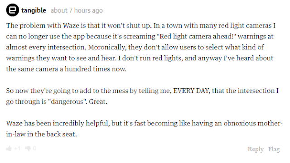This screenshot has height=163, width=290.
Task: Downvote the comment with thumbs-down icon
Action: coord(28,149)
